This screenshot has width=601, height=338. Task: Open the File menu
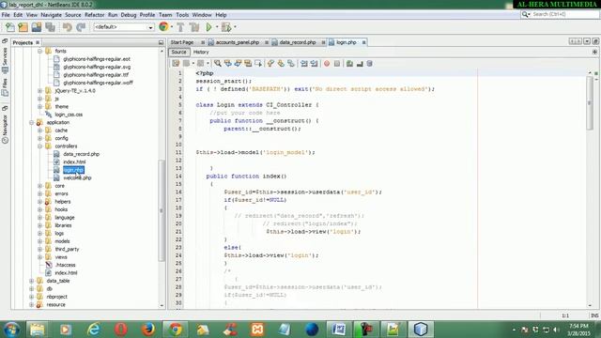6,15
